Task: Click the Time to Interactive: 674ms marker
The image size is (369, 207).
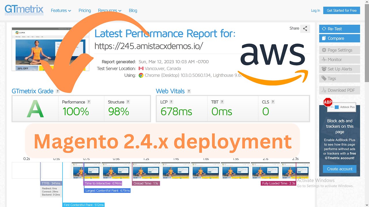Action: (x=103, y=183)
